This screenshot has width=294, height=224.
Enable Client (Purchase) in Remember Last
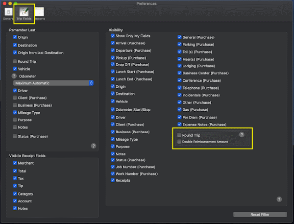[15, 98]
